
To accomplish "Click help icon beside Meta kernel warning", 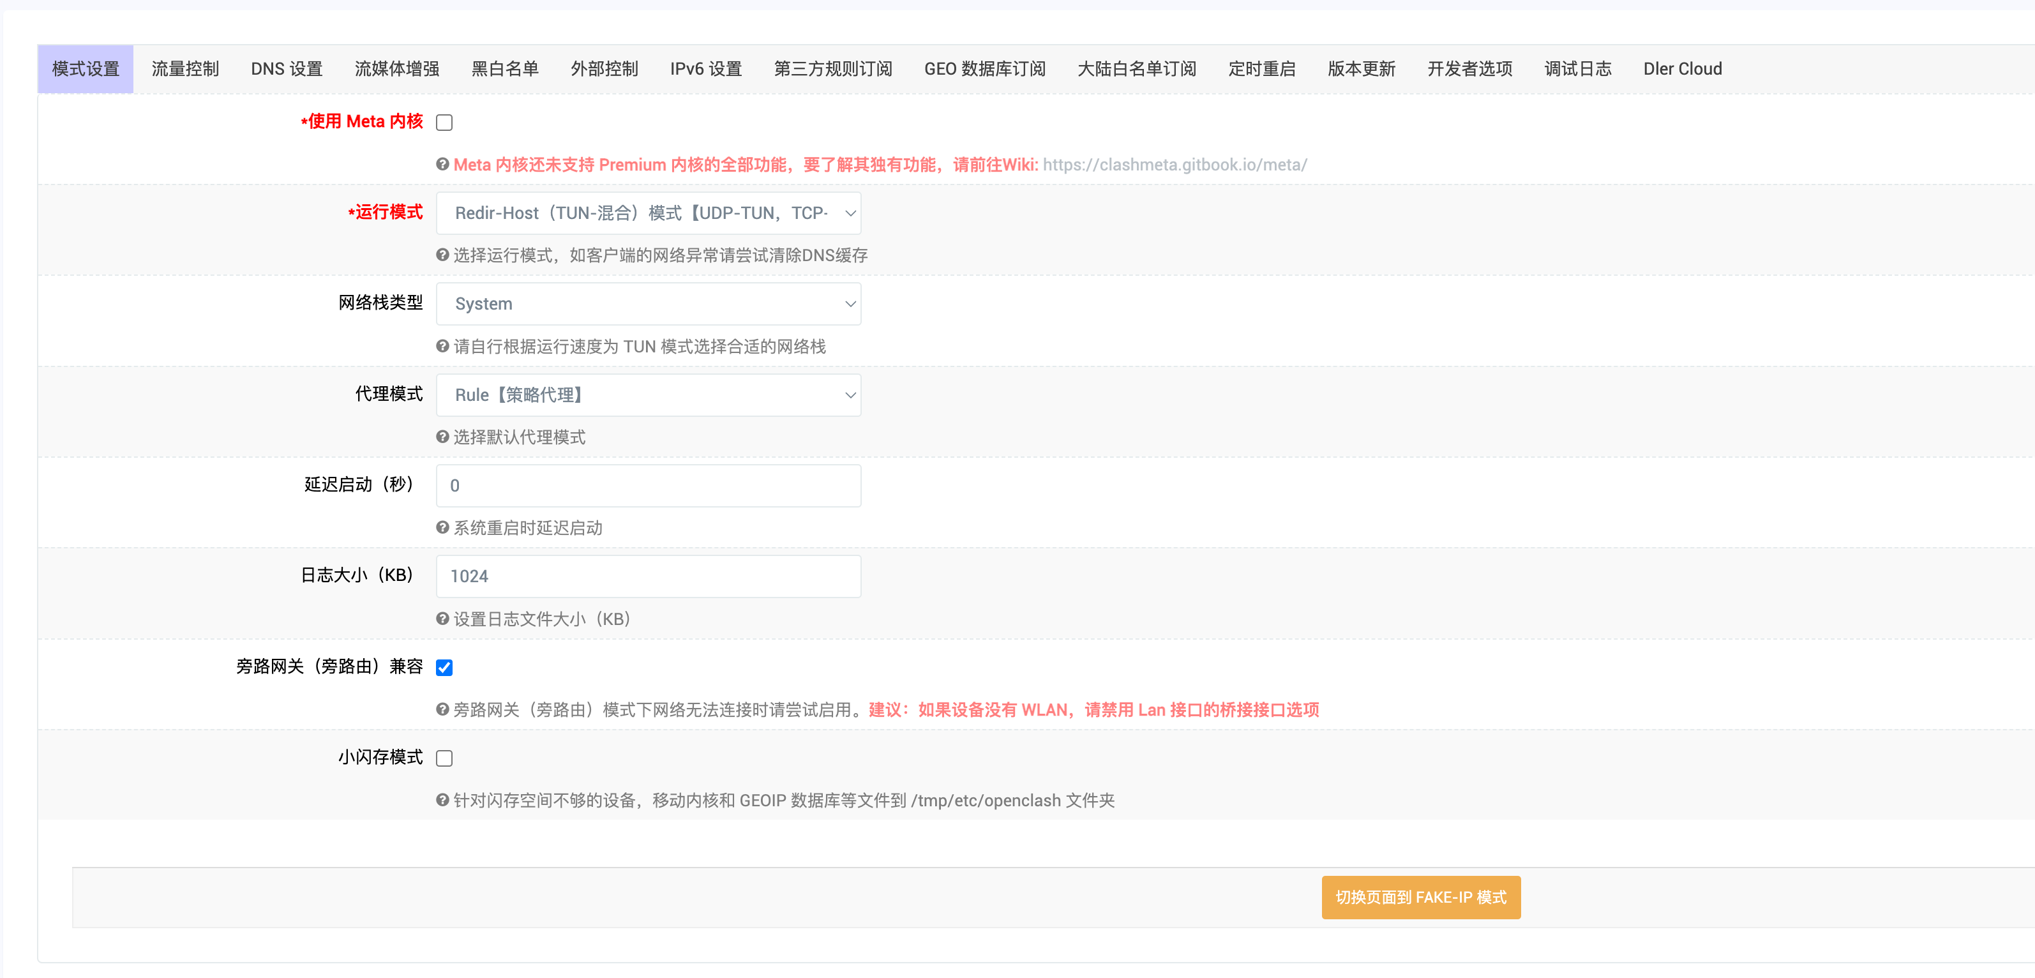I will pyautogui.click(x=442, y=164).
